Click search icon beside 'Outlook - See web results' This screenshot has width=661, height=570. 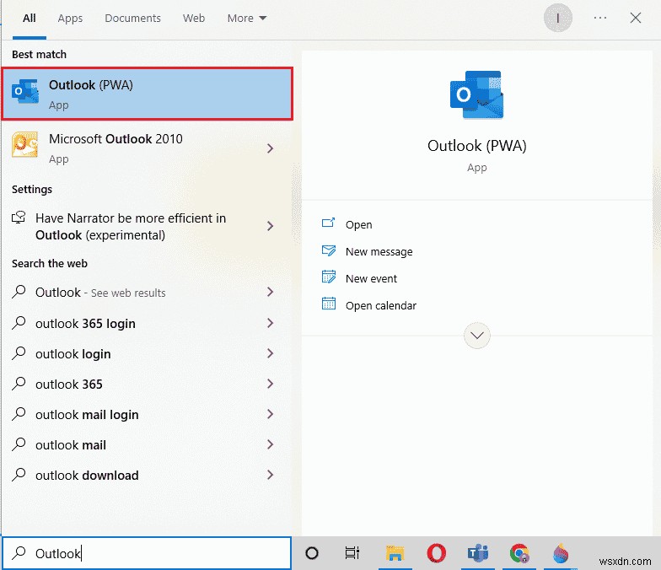[19, 292]
